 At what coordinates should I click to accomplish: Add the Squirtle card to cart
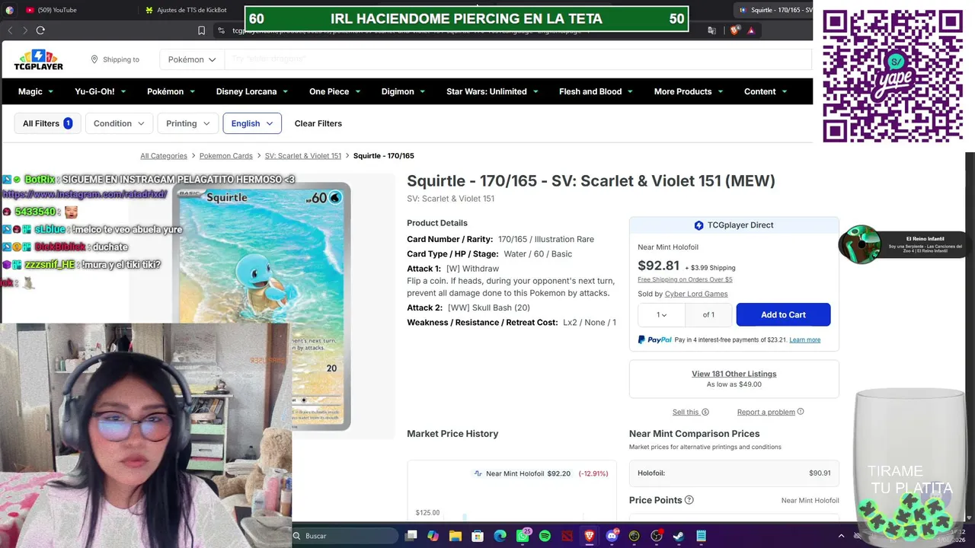tap(783, 314)
